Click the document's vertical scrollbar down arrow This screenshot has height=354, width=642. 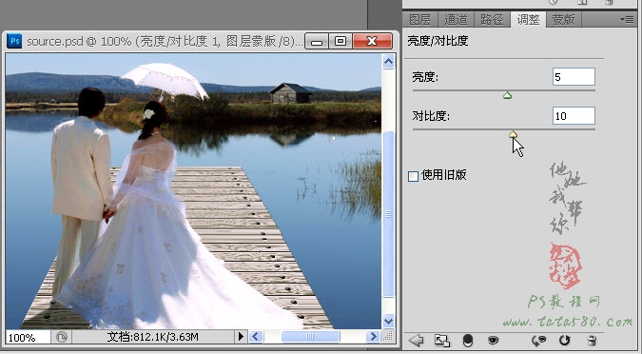388,322
